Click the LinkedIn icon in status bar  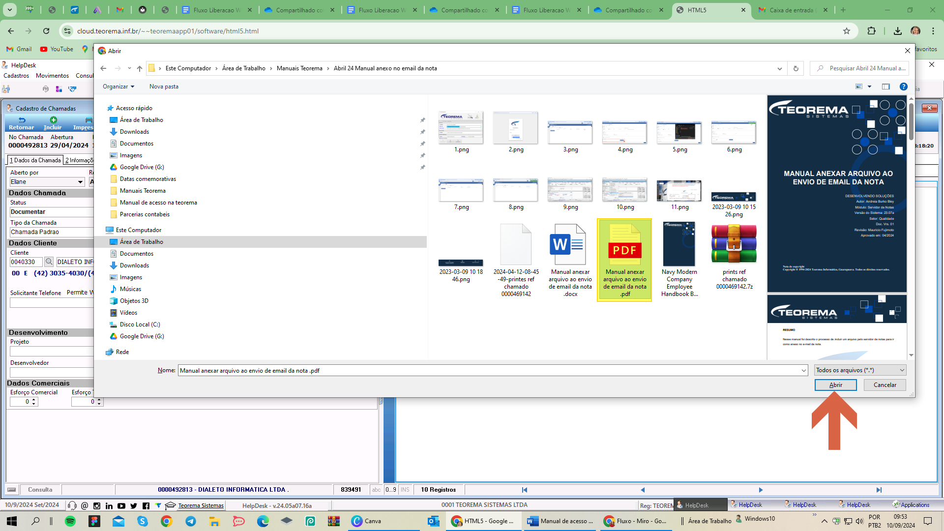(x=109, y=505)
